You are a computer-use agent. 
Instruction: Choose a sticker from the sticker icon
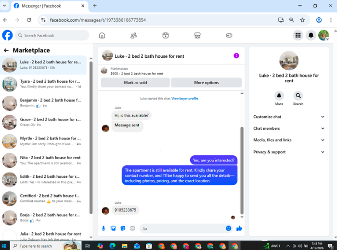[x=123, y=228]
